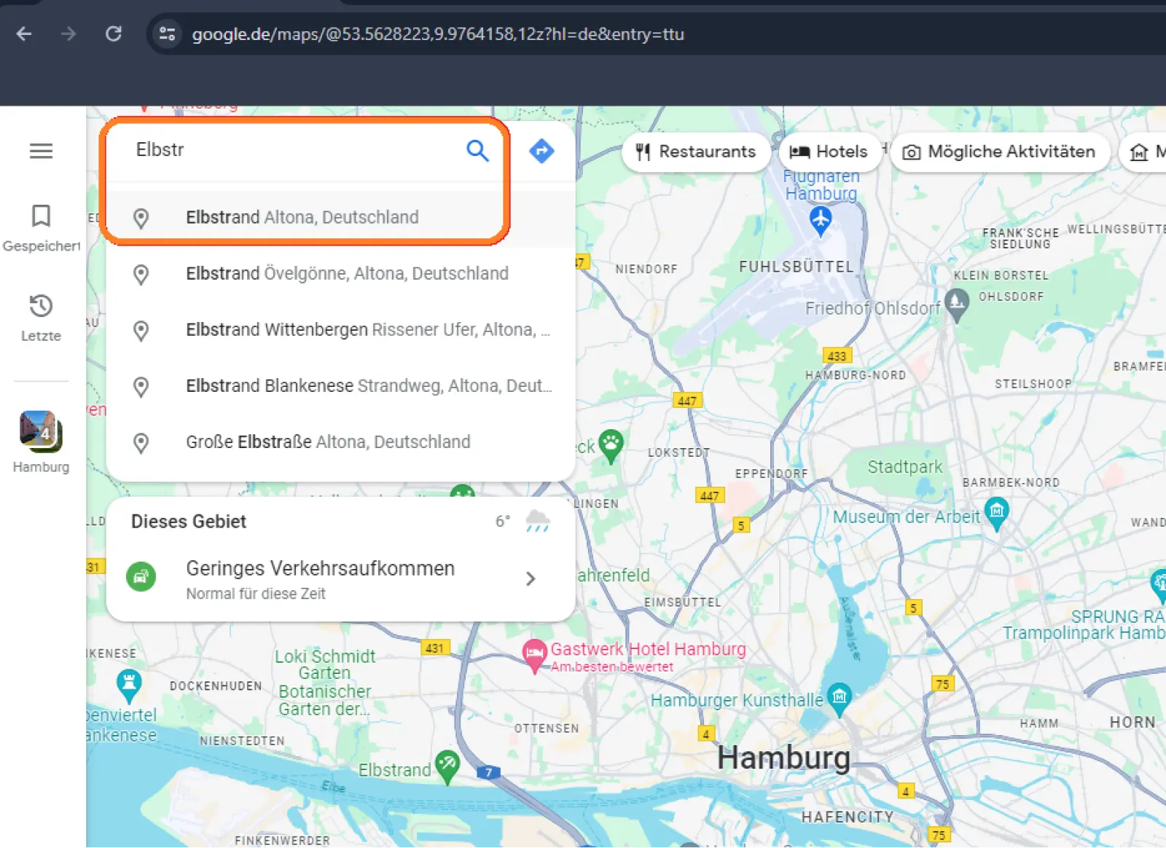
Task: Choose suggestion Elbstrand Altona, Deutschland
Action: [341, 217]
